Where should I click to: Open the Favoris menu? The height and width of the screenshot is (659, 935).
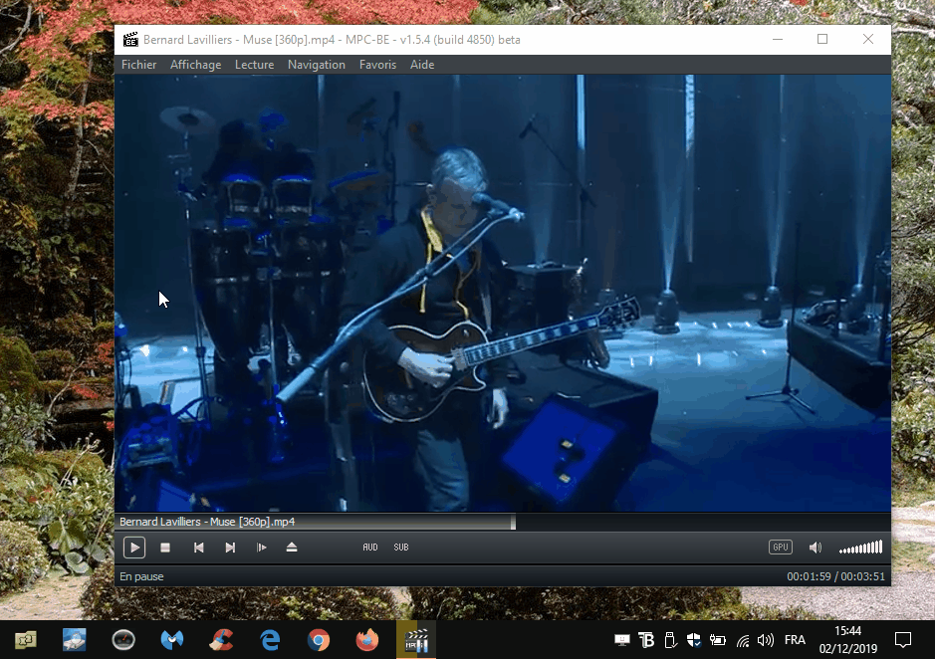(x=377, y=65)
